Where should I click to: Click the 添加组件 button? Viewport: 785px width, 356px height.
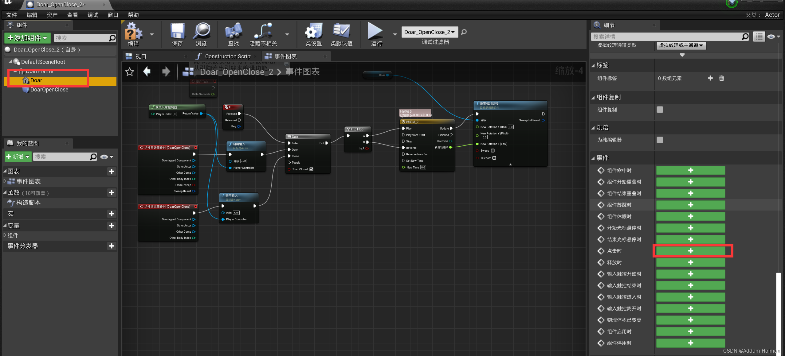[28, 38]
